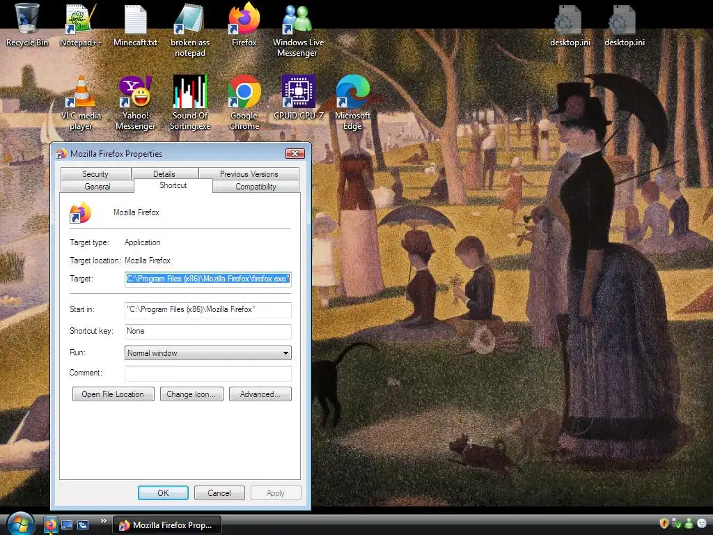Screen dimensions: 713x535
Task: Click Show Desktop in Quick Launch
Action: click(x=67, y=525)
